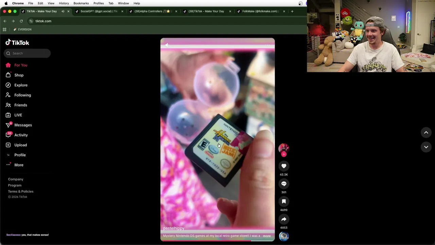Open the History menu
Viewport: 435px width, 245px height.
[64, 3]
